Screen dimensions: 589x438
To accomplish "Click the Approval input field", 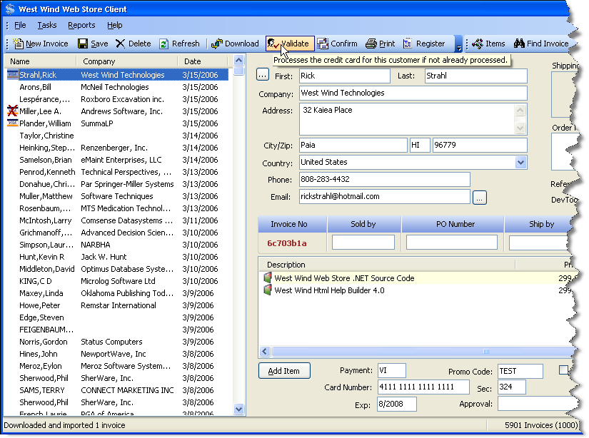I will tap(537, 404).
